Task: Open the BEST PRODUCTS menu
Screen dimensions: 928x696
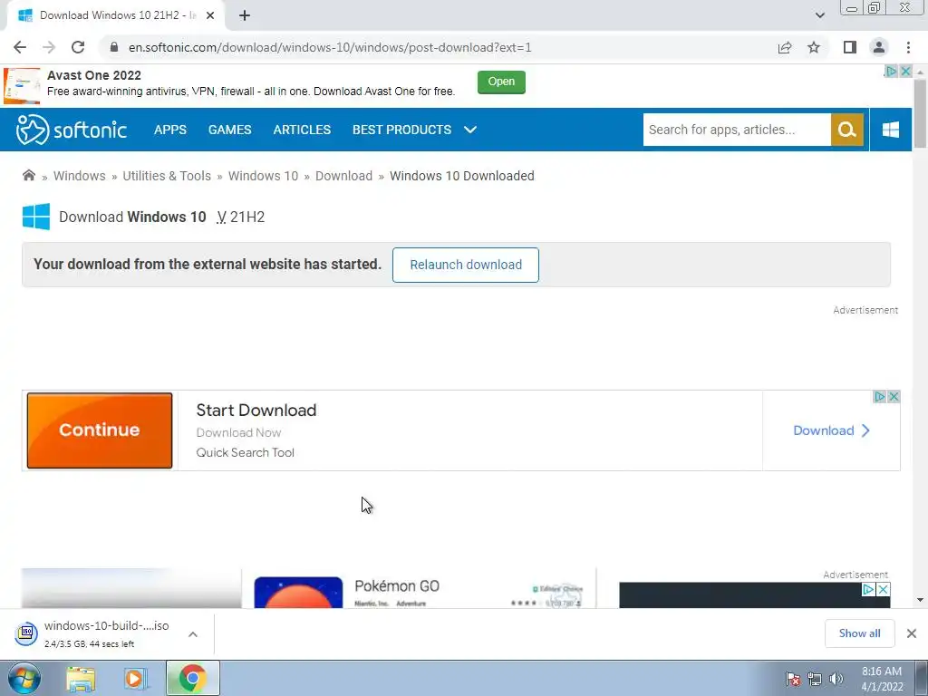Action: [401, 130]
